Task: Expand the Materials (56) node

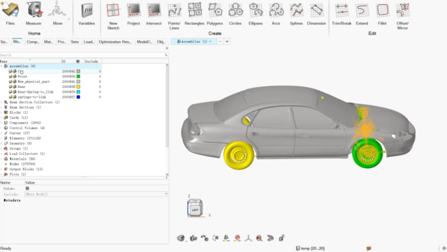Action: pos(1,158)
